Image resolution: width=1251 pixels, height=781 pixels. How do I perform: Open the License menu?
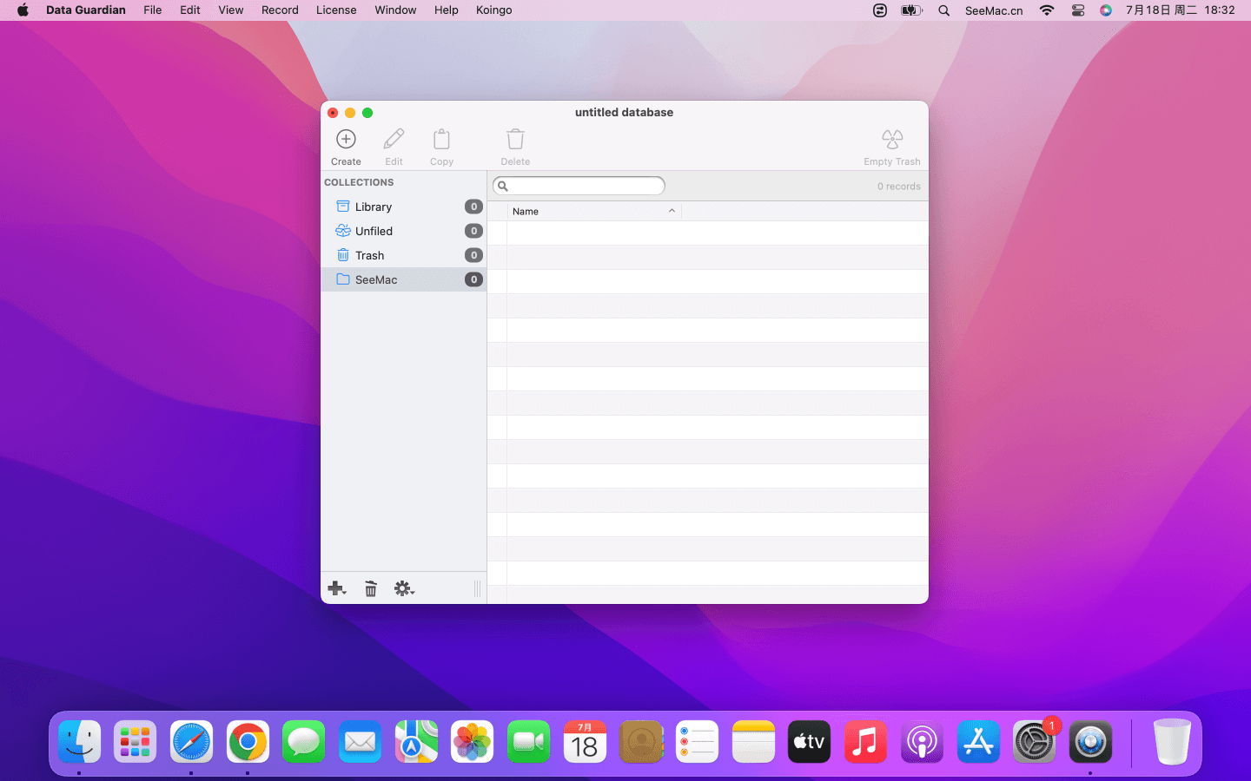pyautogui.click(x=336, y=10)
